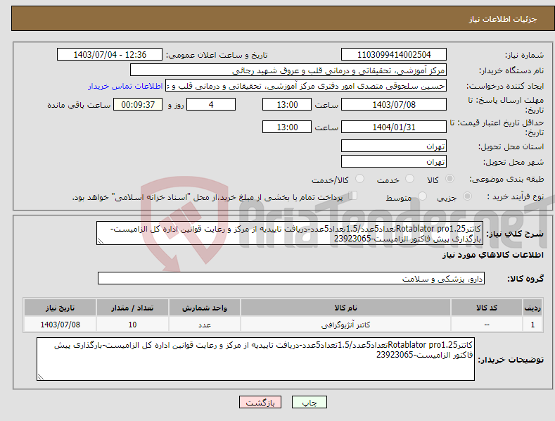The image size is (555, 421).
Task: Click the goods group دارو، پزشکی و سلامت field
Action: (x=291, y=278)
